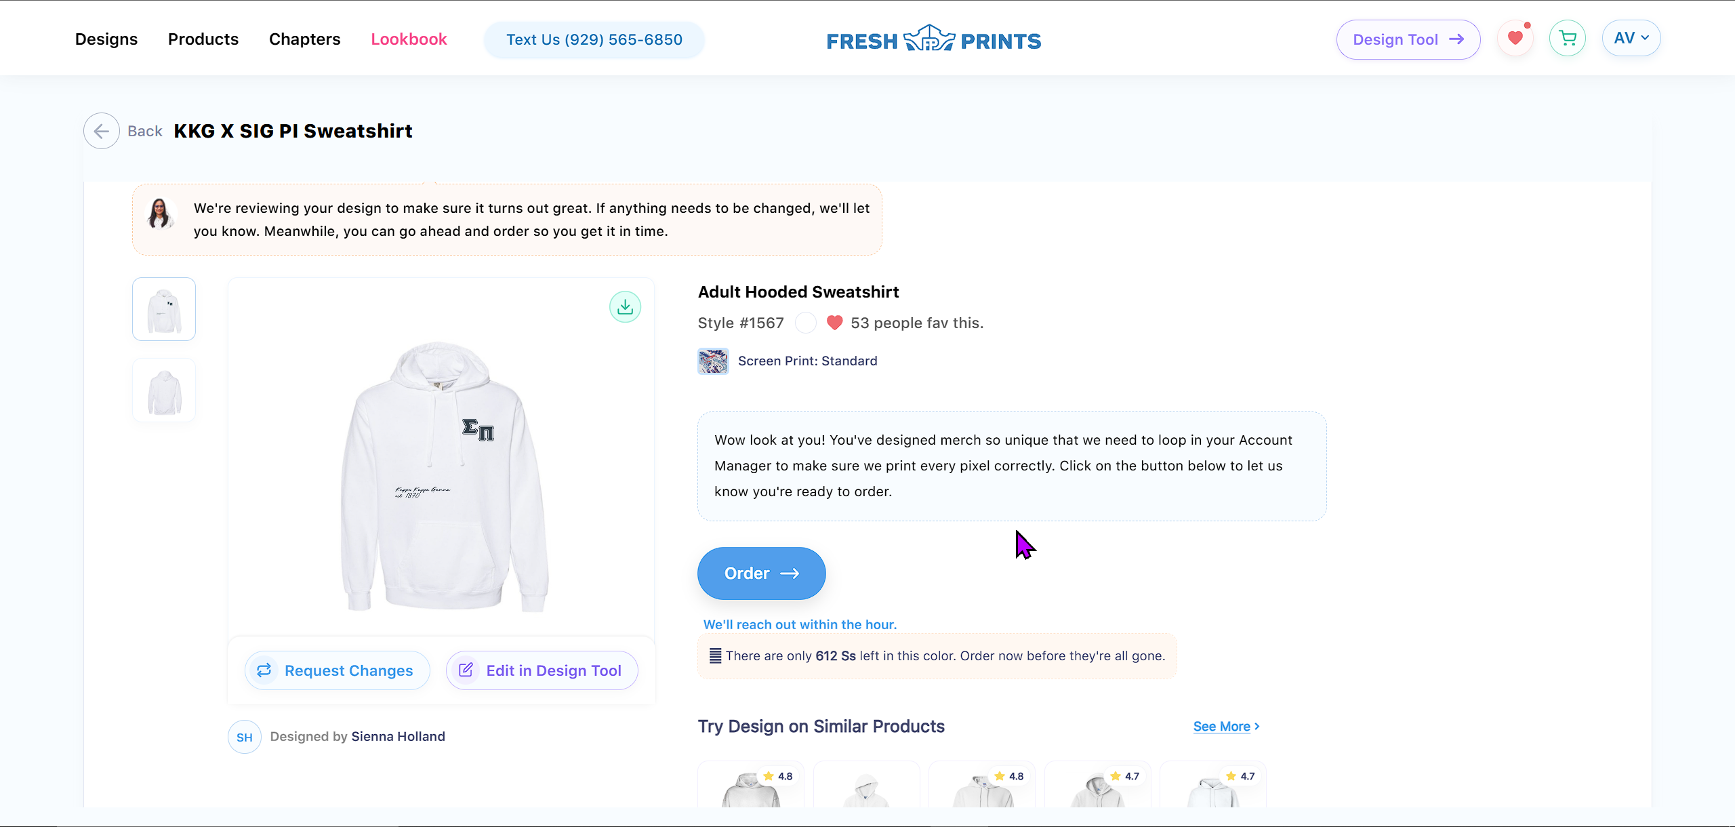This screenshot has width=1735, height=827.
Task: Click the pencil icon in Edit in Design Tool
Action: tap(467, 670)
